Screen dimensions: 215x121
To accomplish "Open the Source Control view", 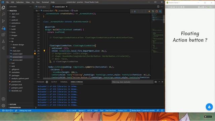I will click(3, 21).
